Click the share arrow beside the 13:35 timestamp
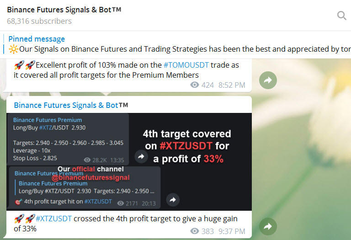The width and height of the screenshot is (351, 240). pos(141,156)
